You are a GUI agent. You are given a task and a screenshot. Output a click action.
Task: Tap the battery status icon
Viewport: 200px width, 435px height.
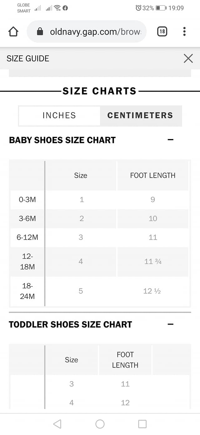(161, 8)
